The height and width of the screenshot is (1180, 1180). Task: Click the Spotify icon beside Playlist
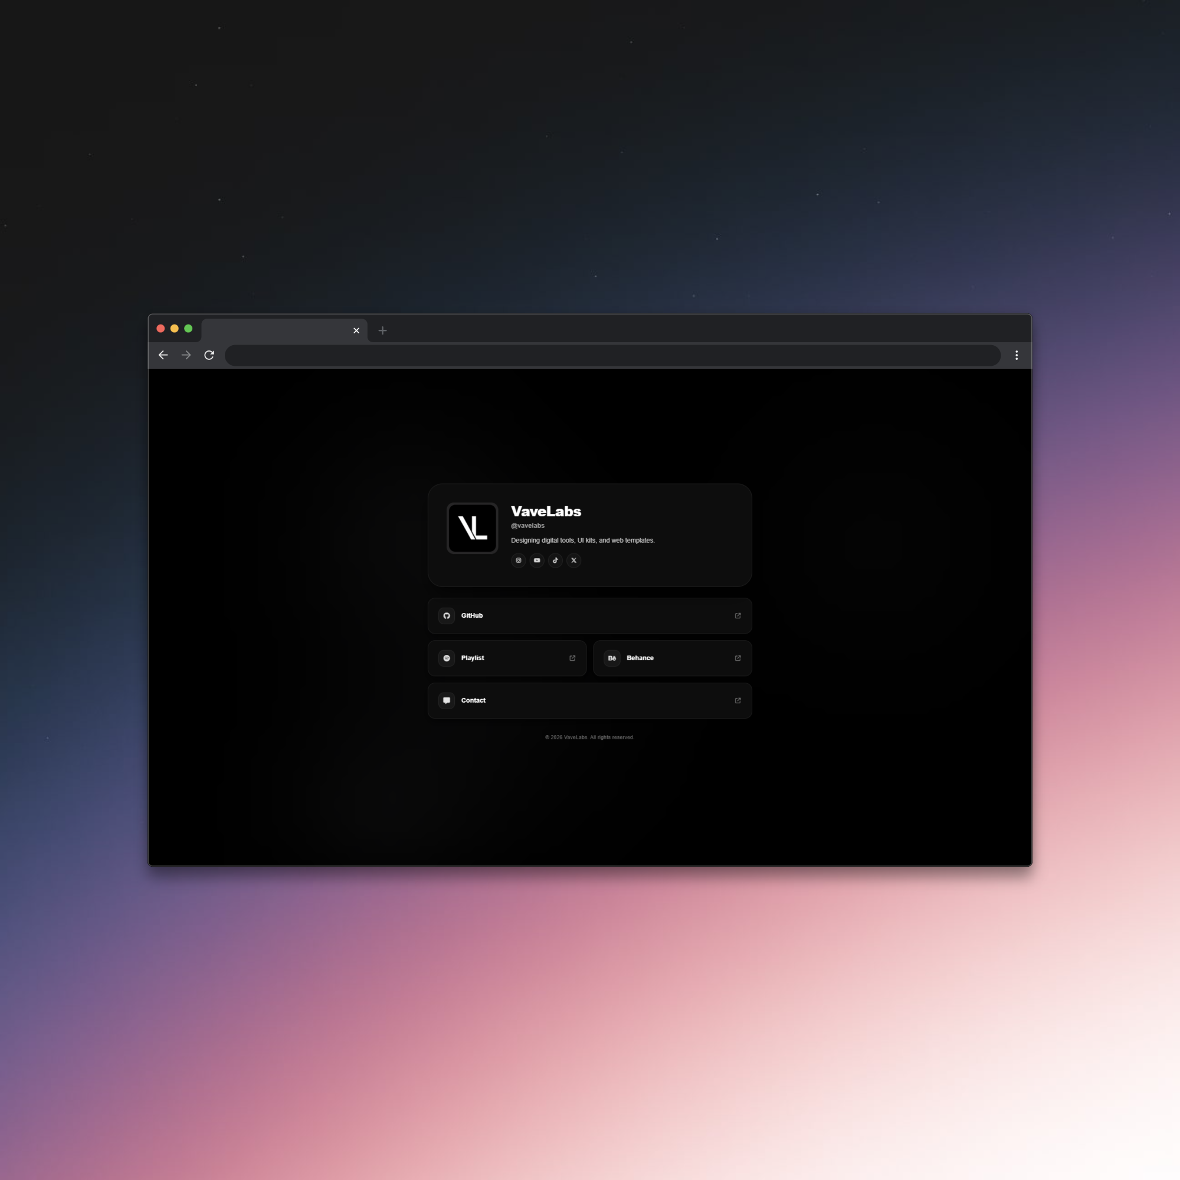pyautogui.click(x=447, y=658)
